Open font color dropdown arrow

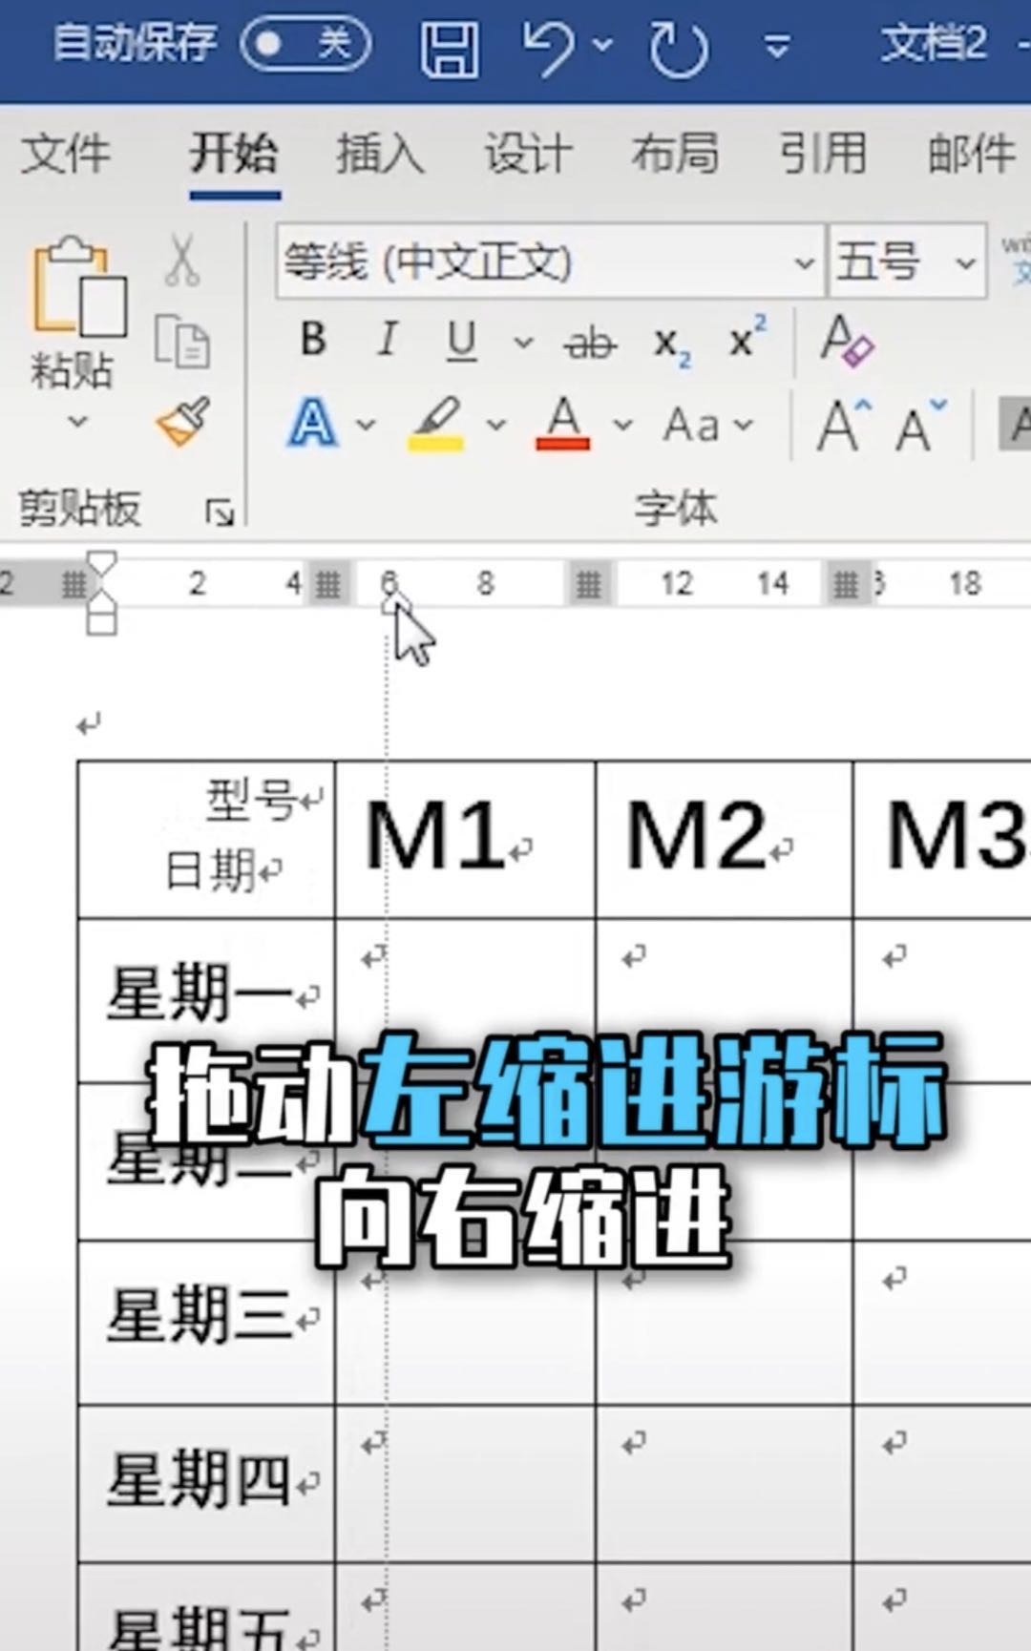tap(622, 424)
